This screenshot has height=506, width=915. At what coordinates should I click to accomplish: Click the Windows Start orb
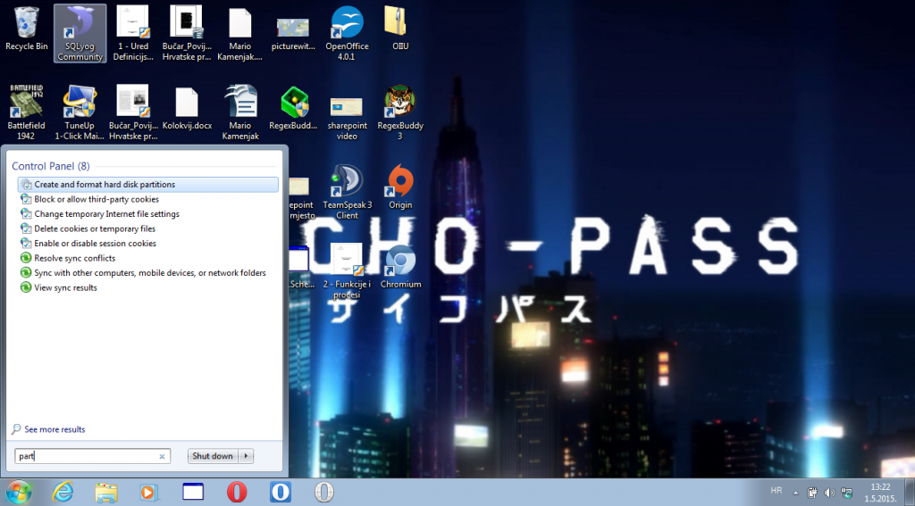click(18, 493)
